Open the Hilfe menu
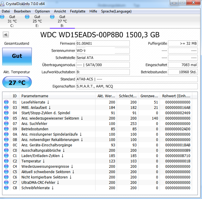 point(93,11)
